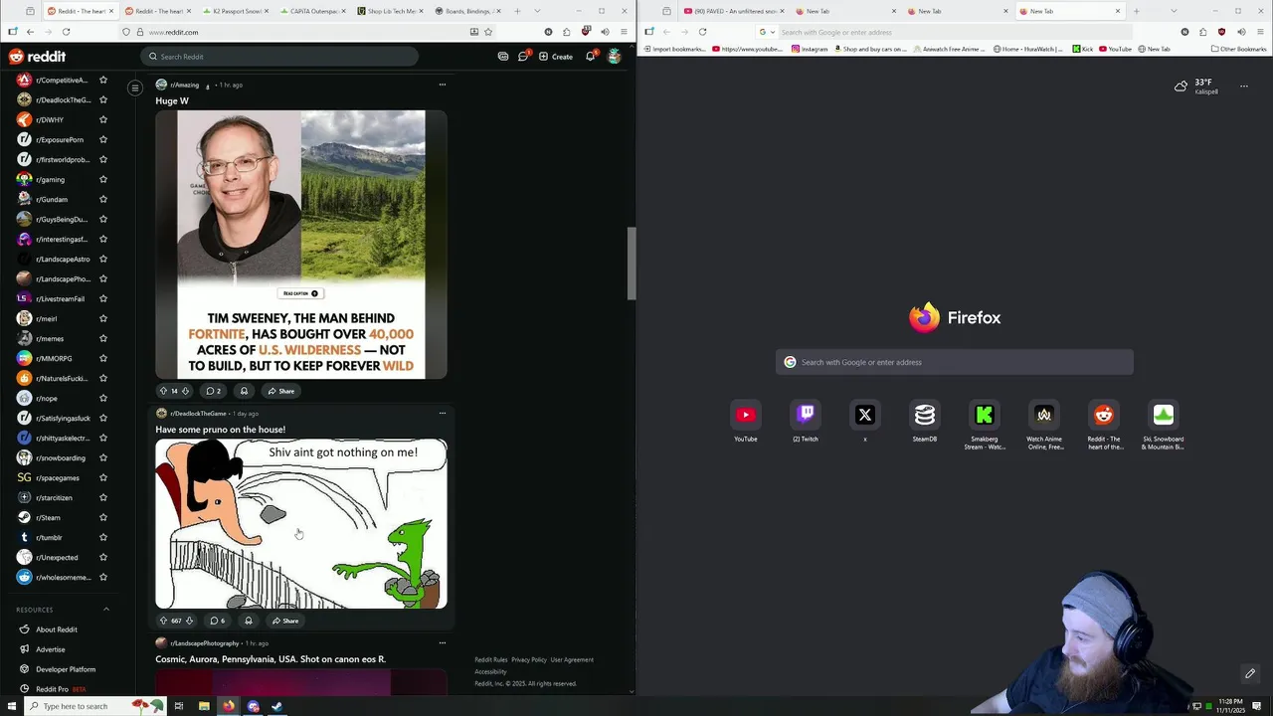This screenshot has height=716, width=1273.
Task: Upvote the Tim Sweeney Huge W post
Action: (163, 391)
